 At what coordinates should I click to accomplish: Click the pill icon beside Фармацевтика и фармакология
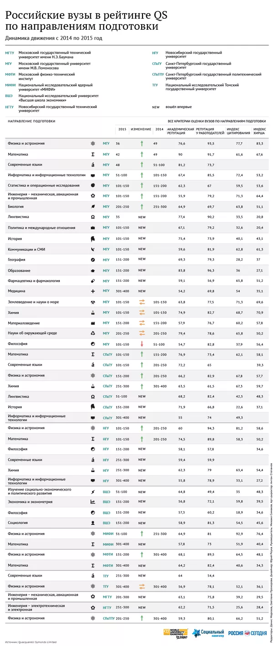coord(93,281)
